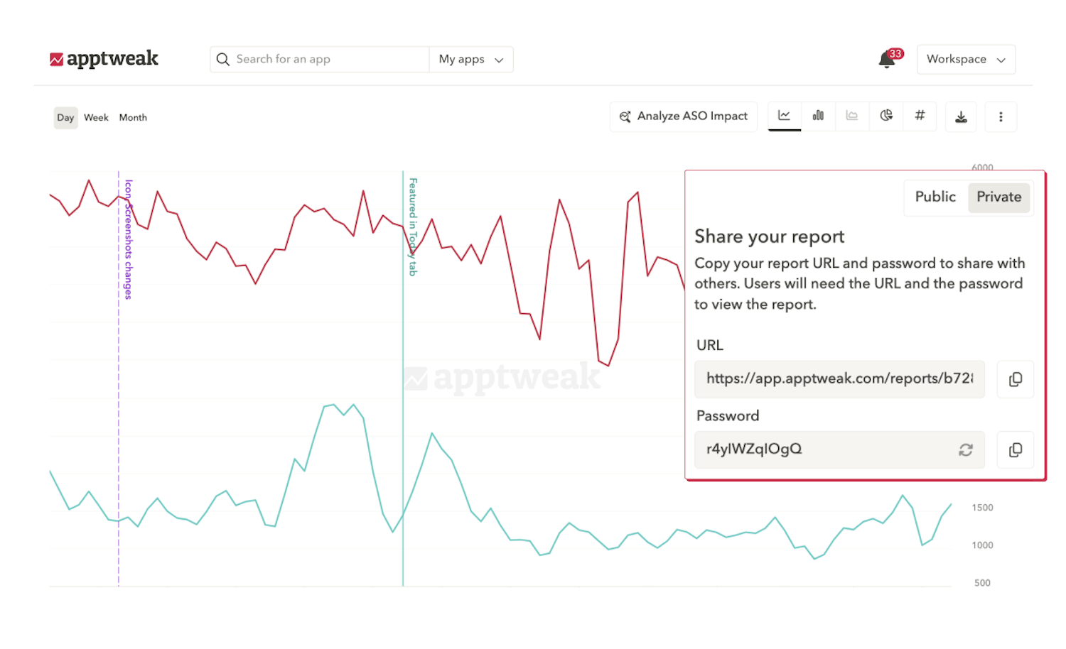Screen dimensions: 1066x649
Task: Click the apptweak logo
Action: [104, 59]
